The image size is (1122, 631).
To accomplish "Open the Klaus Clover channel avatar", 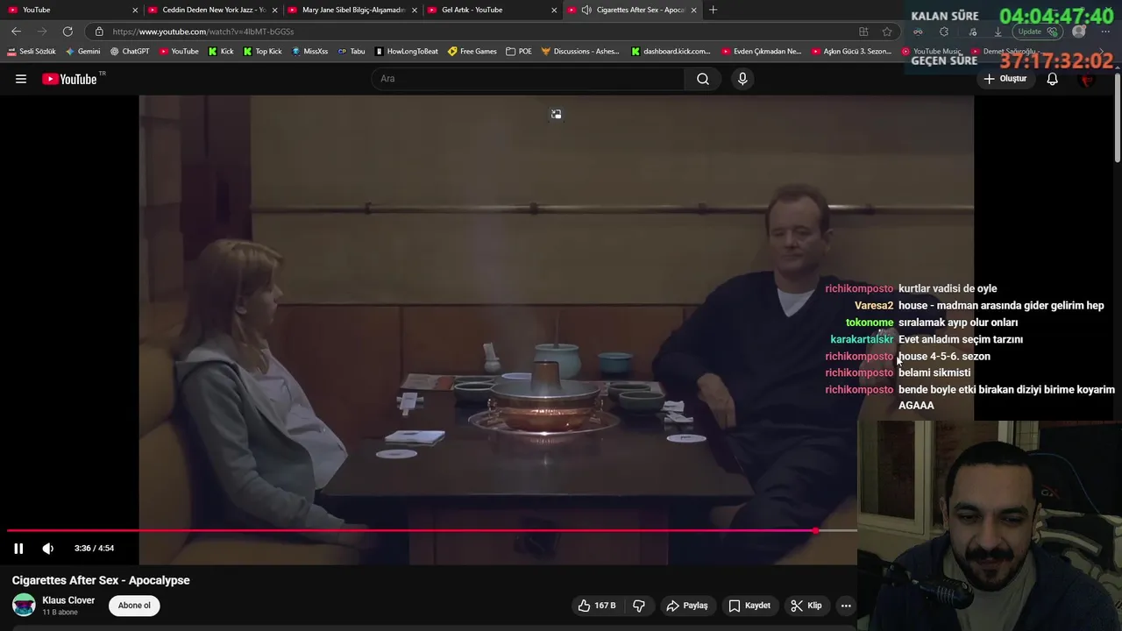I will click(24, 606).
